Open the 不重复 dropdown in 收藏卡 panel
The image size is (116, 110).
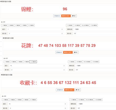click(x=97, y=104)
